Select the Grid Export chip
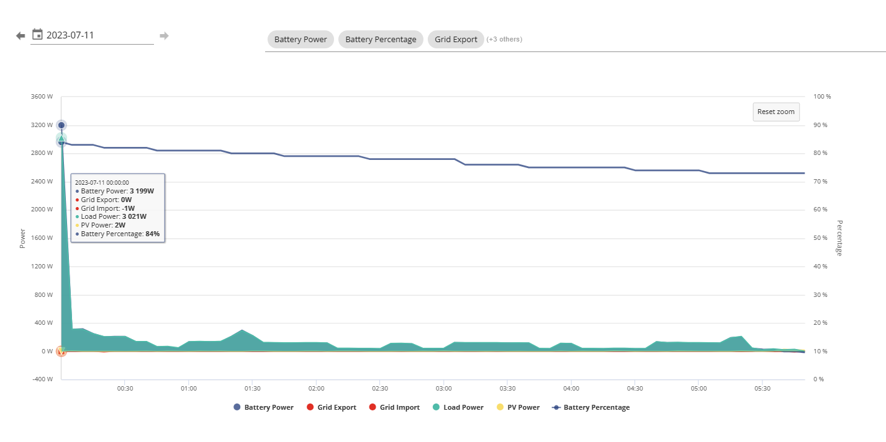886x442 pixels. point(456,39)
